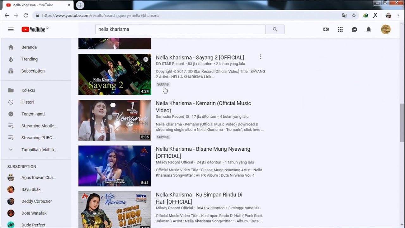Open Kemarin (Official Music Video) title

[x=203, y=107]
